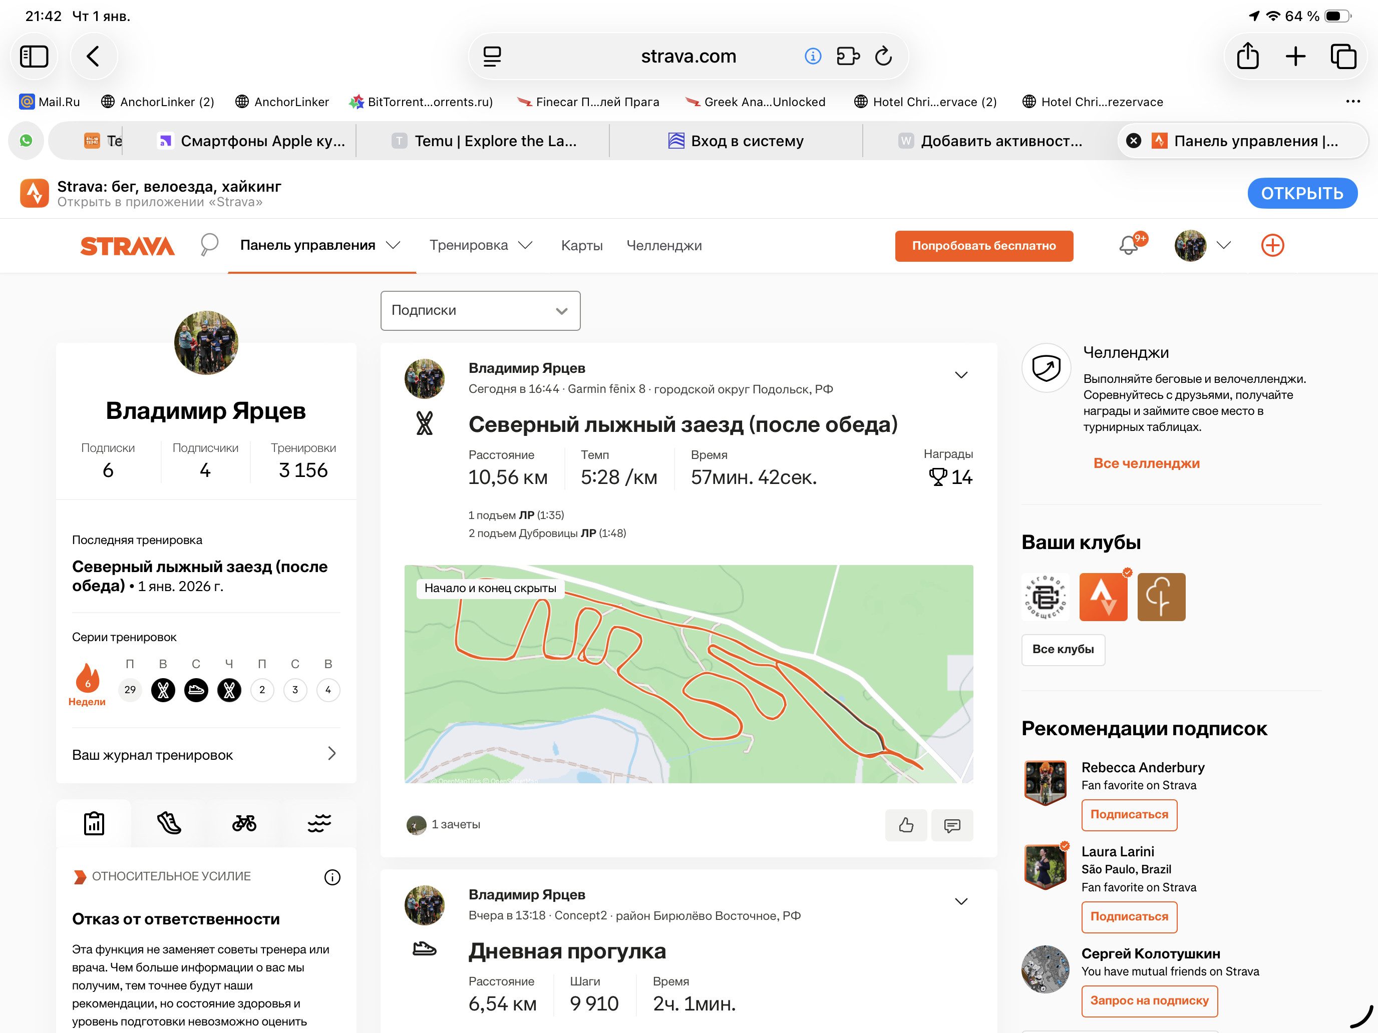1378x1033 pixels.
Task: Select the training log clipboard tab
Action: tap(94, 823)
